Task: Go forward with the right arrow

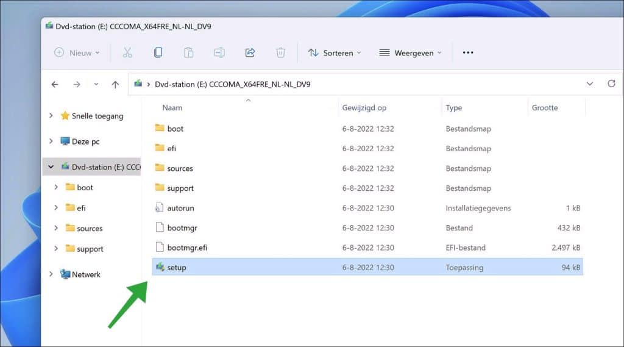Action: click(x=77, y=84)
